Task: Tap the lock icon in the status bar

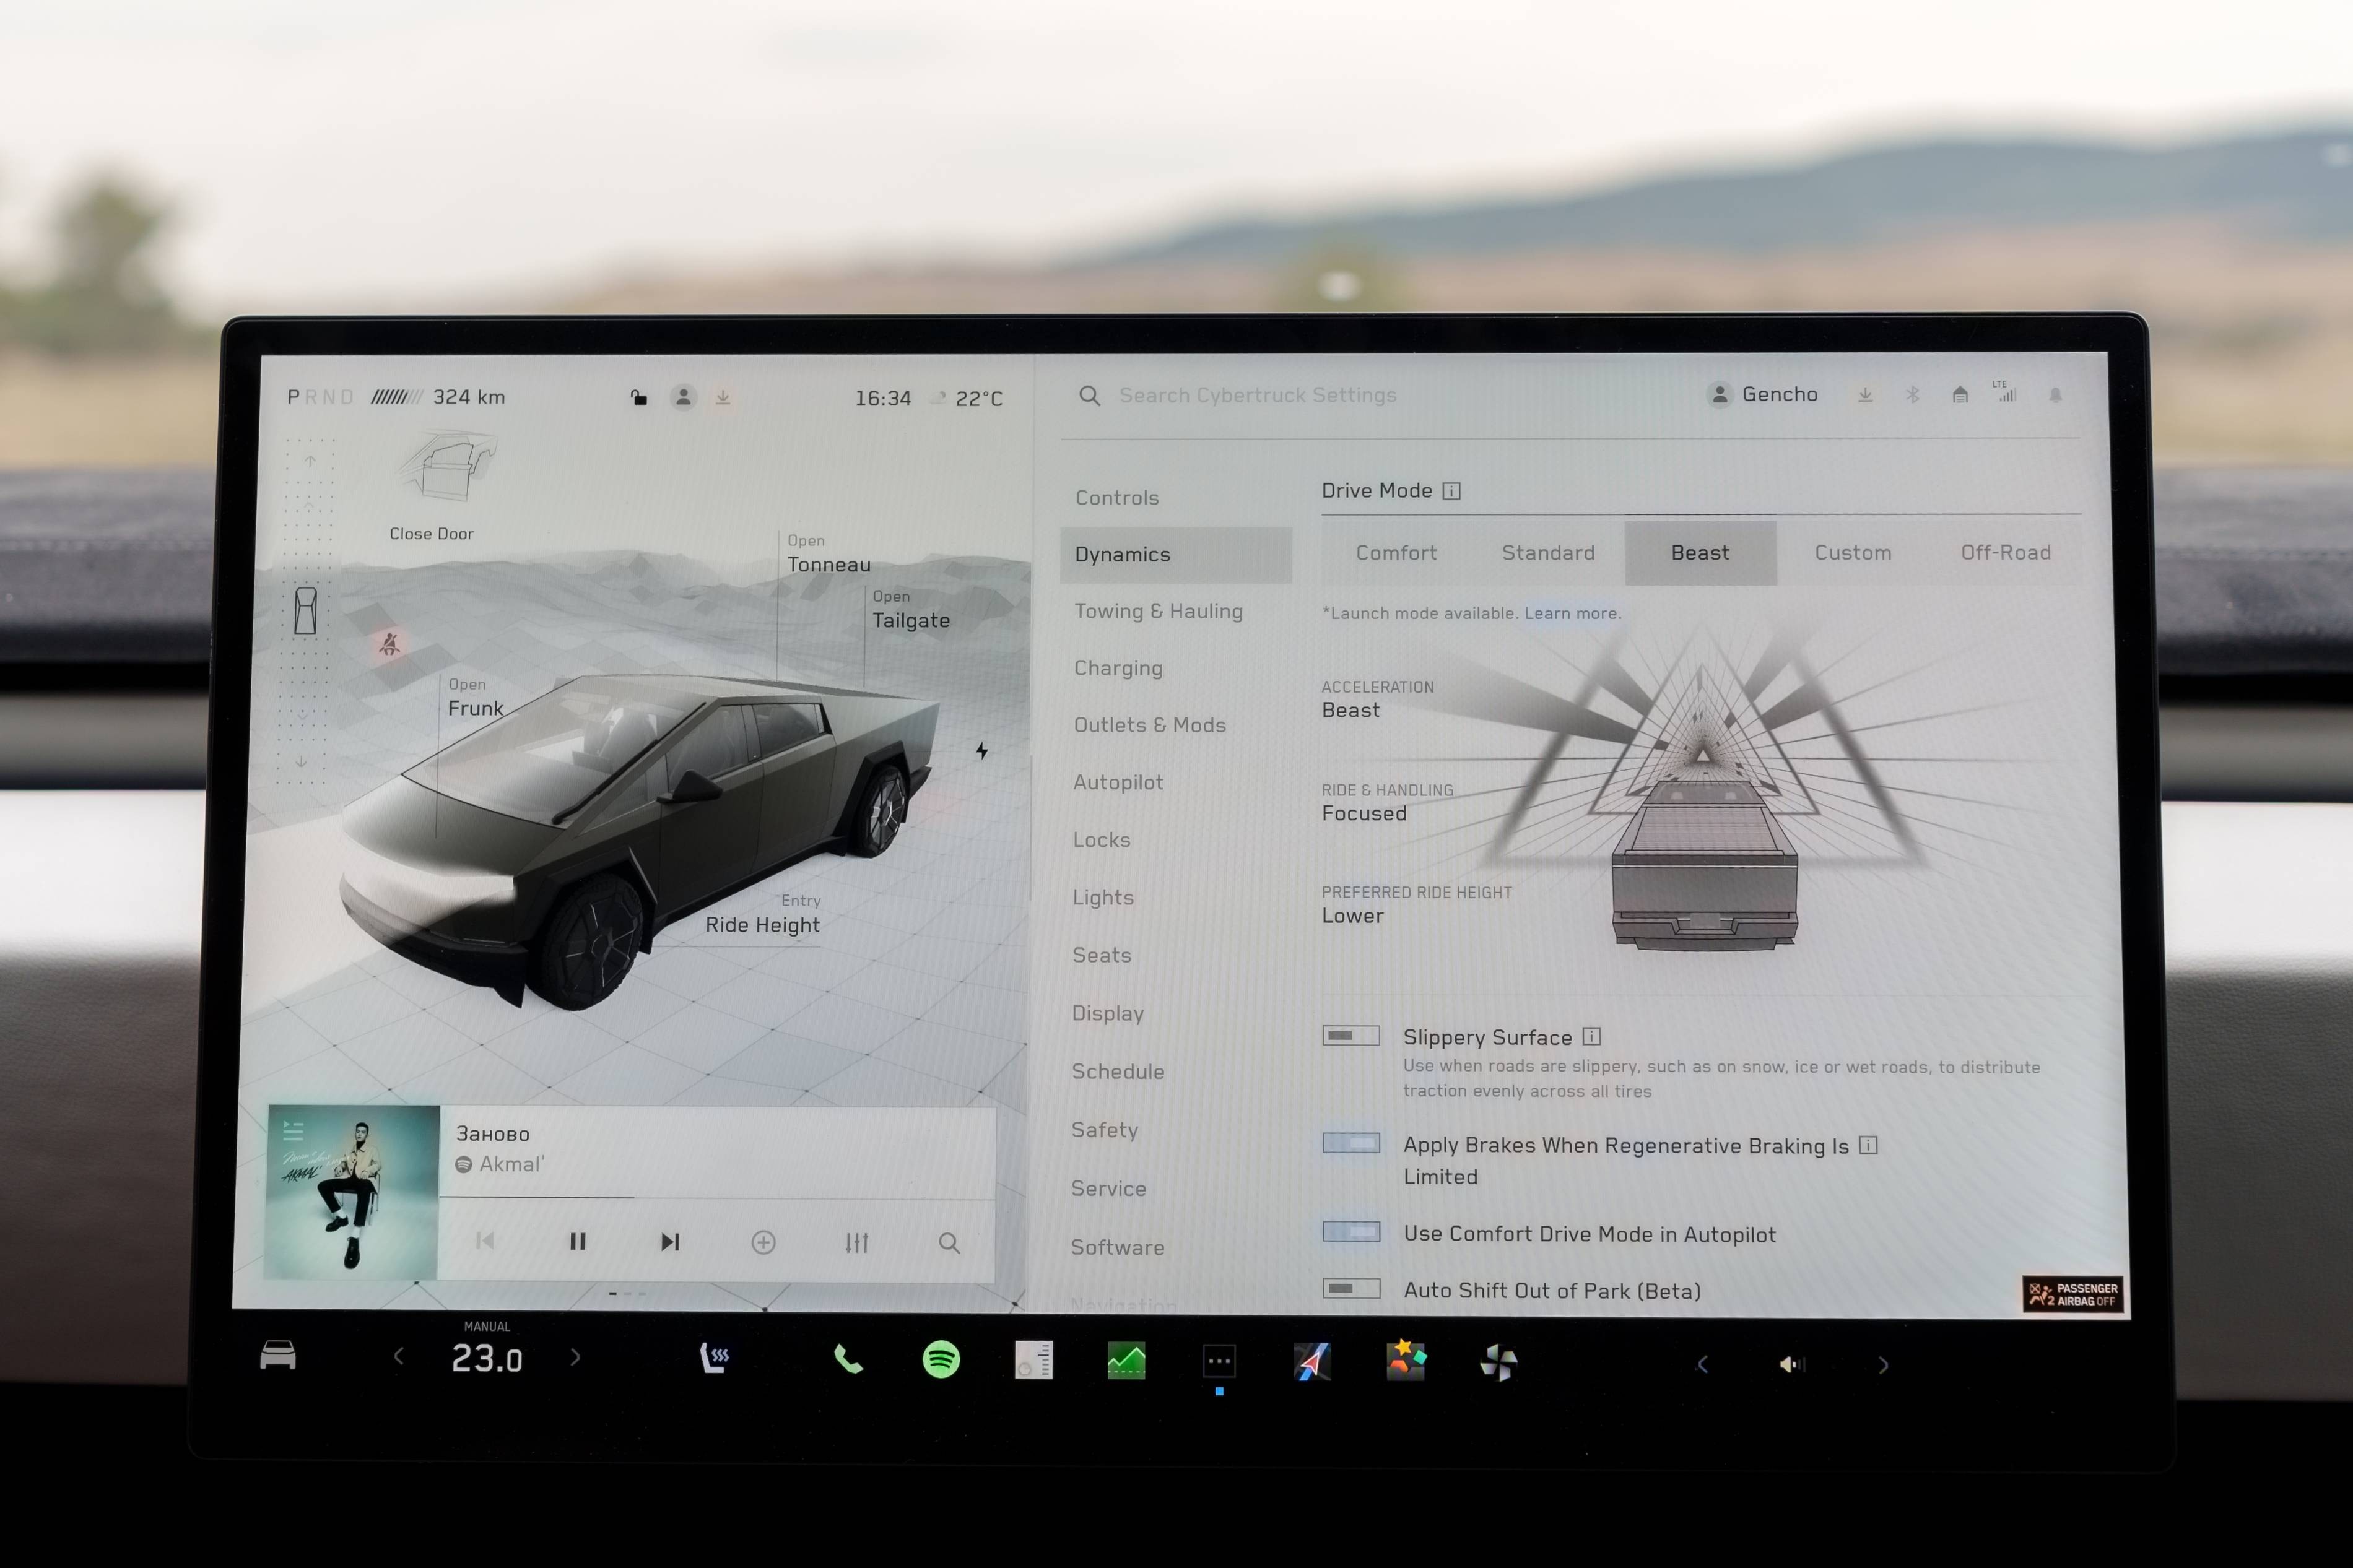Action: [639, 398]
